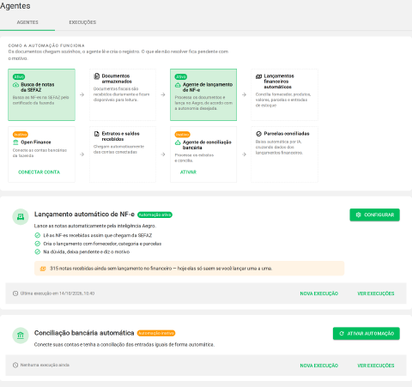The height and width of the screenshot is (387, 412).
Task: Click the Busca de notas da SEFAZ cloud icon
Action: point(15,85)
